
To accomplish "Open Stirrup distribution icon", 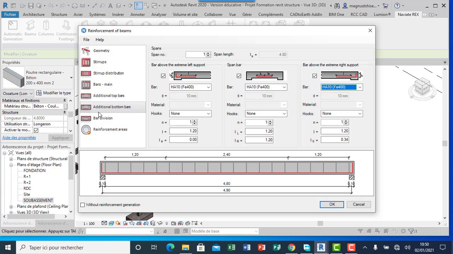I will point(86,73).
